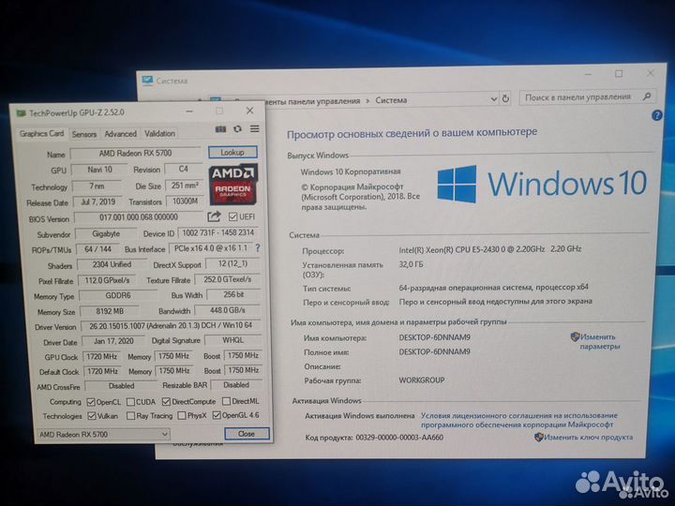Refresh the Control Panel address bar

click(x=506, y=98)
